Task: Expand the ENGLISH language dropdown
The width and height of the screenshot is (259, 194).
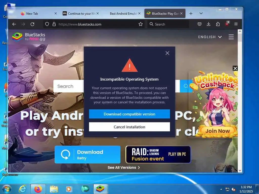Action: 210,37
